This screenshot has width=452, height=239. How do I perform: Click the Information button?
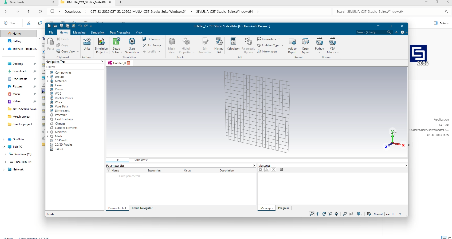[x=267, y=52]
